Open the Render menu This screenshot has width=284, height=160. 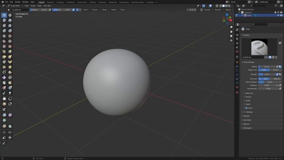tap(18, 2)
